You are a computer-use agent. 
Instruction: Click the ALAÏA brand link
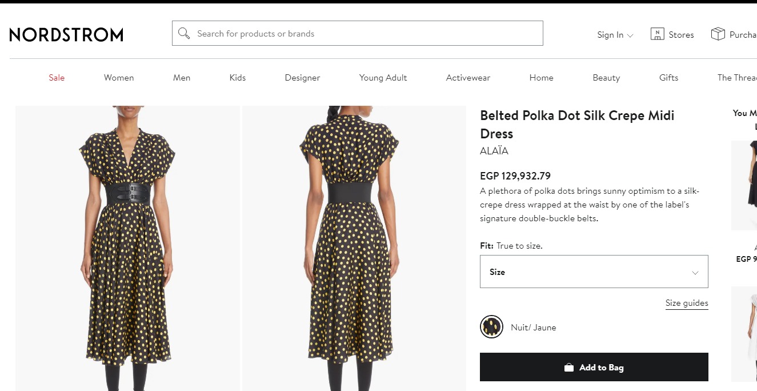click(x=494, y=151)
